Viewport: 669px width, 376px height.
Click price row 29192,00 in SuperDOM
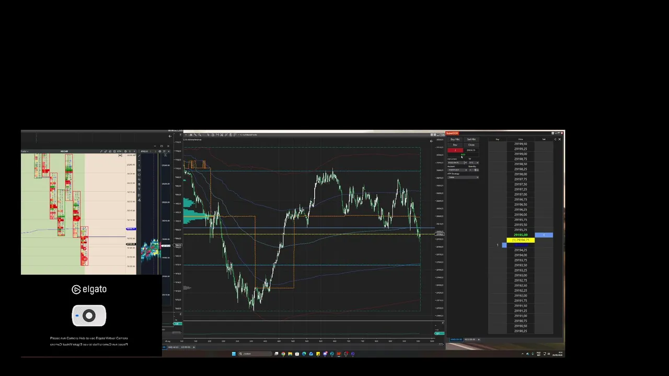[521, 296]
